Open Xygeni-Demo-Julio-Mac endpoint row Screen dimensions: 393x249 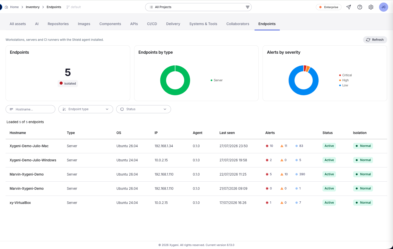pyautogui.click(x=196, y=146)
